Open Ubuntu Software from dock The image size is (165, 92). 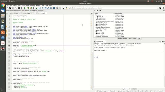click(3, 32)
